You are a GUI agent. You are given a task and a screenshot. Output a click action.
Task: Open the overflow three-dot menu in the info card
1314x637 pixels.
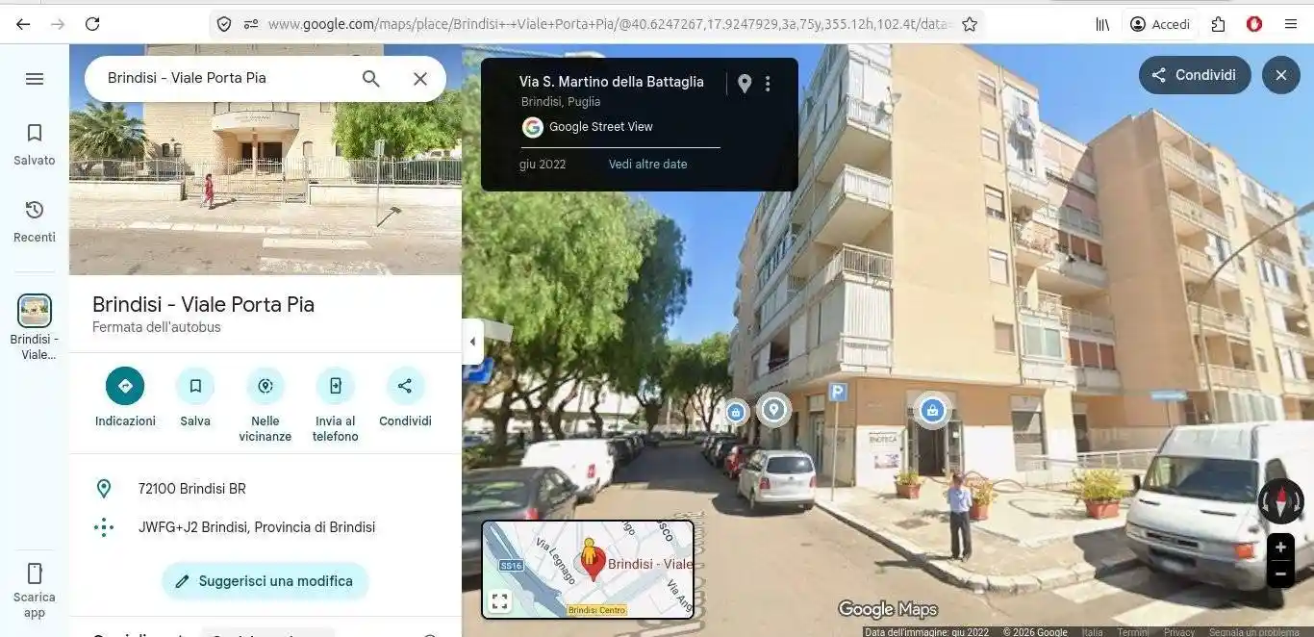pos(768,83)
